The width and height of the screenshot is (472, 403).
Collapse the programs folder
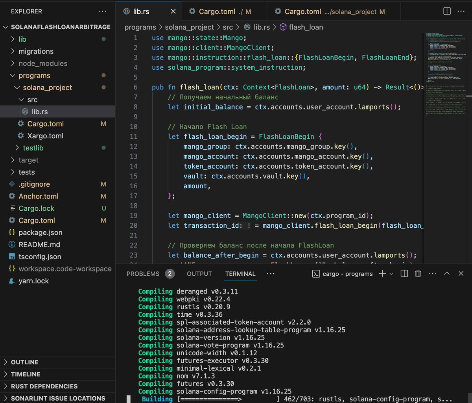tap(58, 75)
